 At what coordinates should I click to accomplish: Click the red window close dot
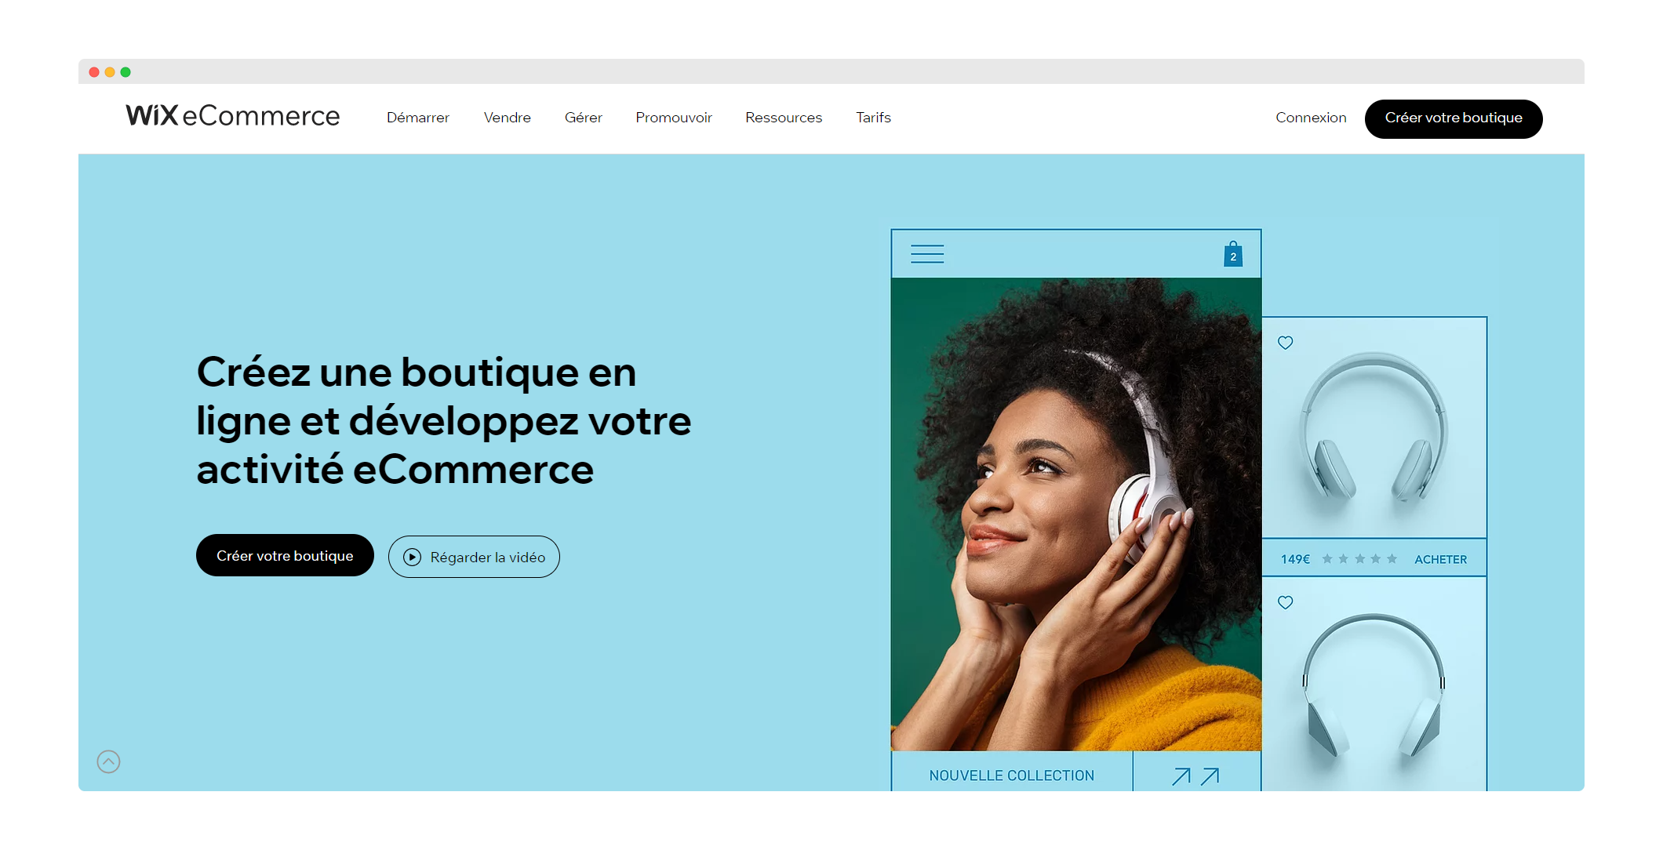(x=94, y=72)
